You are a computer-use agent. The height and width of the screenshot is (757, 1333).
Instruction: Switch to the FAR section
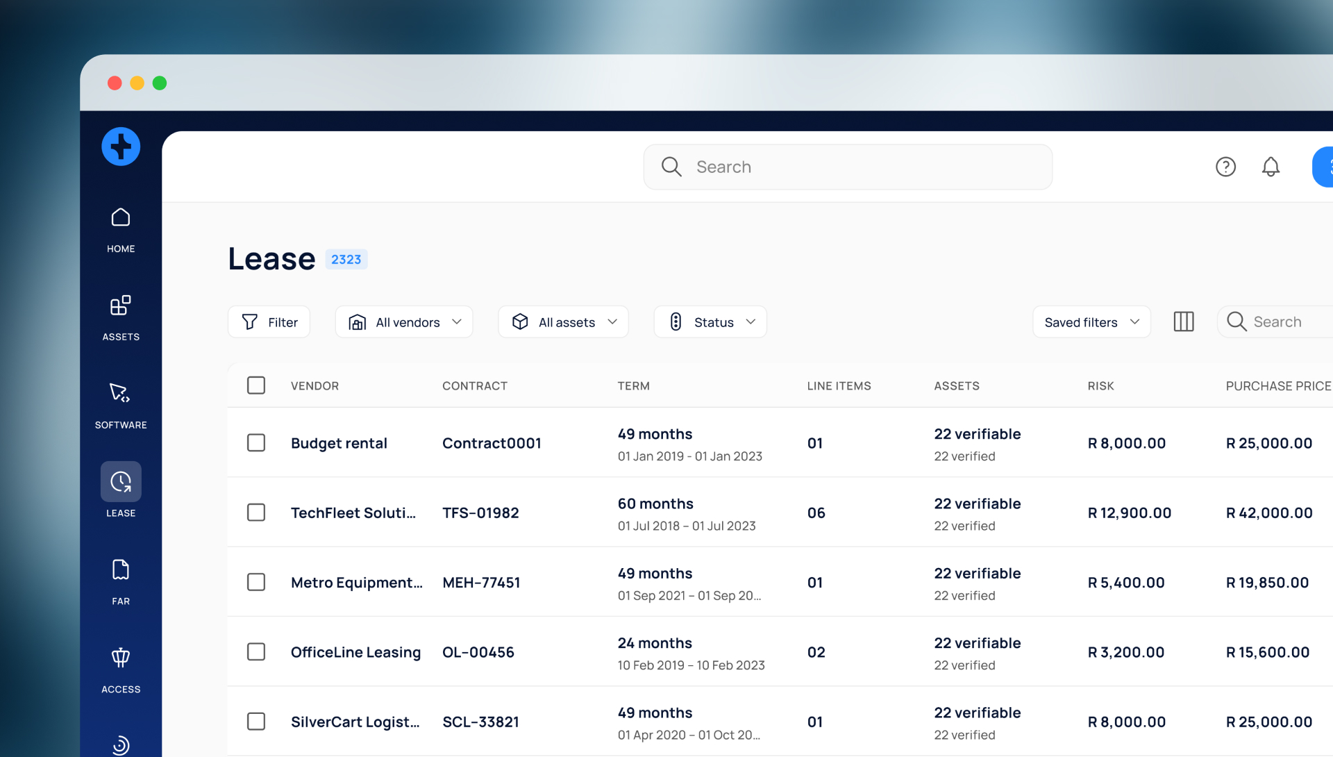coord(120,578)
